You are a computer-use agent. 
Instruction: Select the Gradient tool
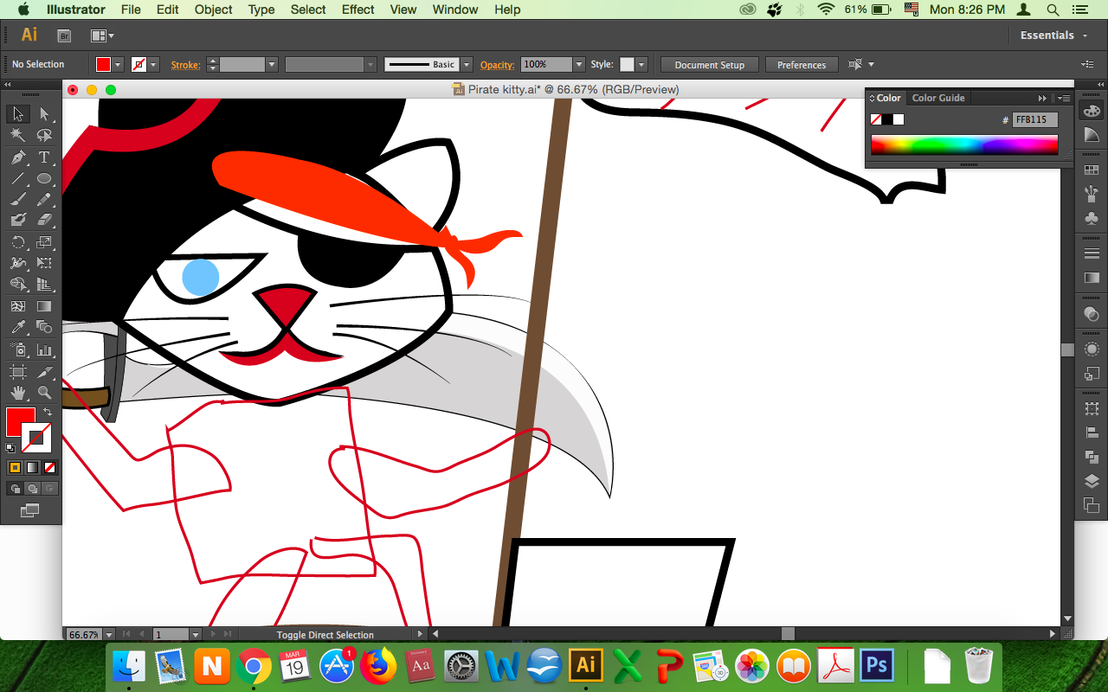(44, 306)
